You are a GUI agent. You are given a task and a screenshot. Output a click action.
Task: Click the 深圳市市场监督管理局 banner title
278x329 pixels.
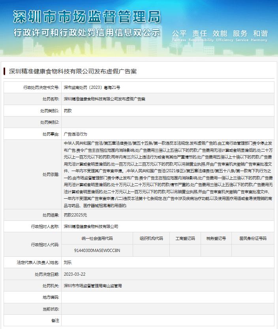pyautogui.click(x=87, y=17)
